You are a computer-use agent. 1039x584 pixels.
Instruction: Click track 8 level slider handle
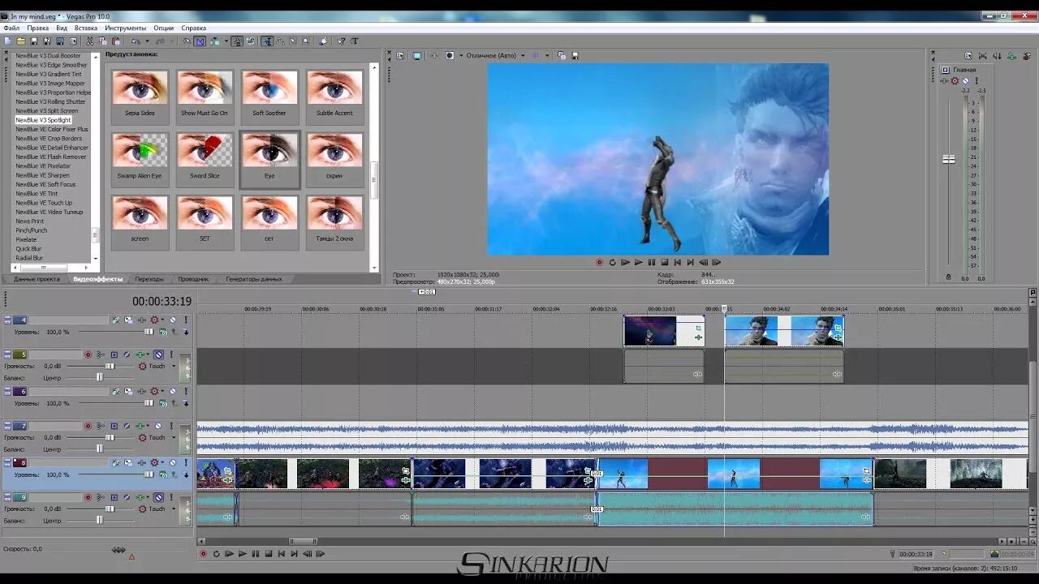pyautogui.click(x=149, y=474)
